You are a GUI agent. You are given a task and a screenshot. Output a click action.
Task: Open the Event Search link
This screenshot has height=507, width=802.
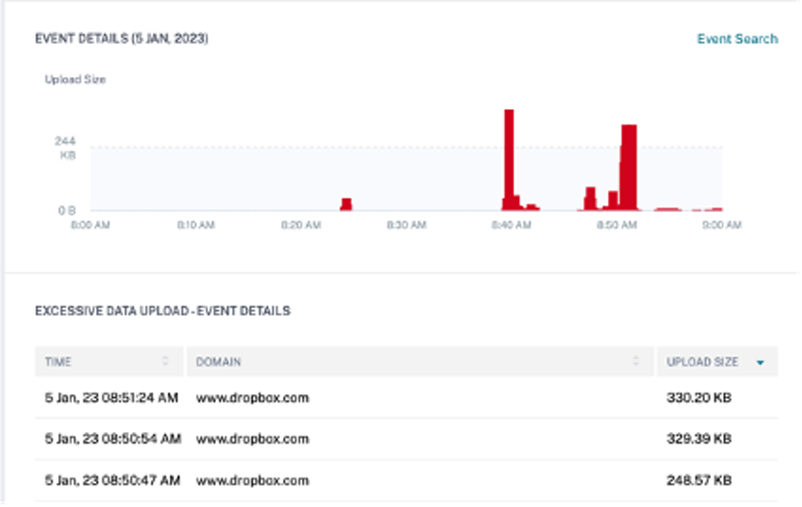(x=737, y=39)
